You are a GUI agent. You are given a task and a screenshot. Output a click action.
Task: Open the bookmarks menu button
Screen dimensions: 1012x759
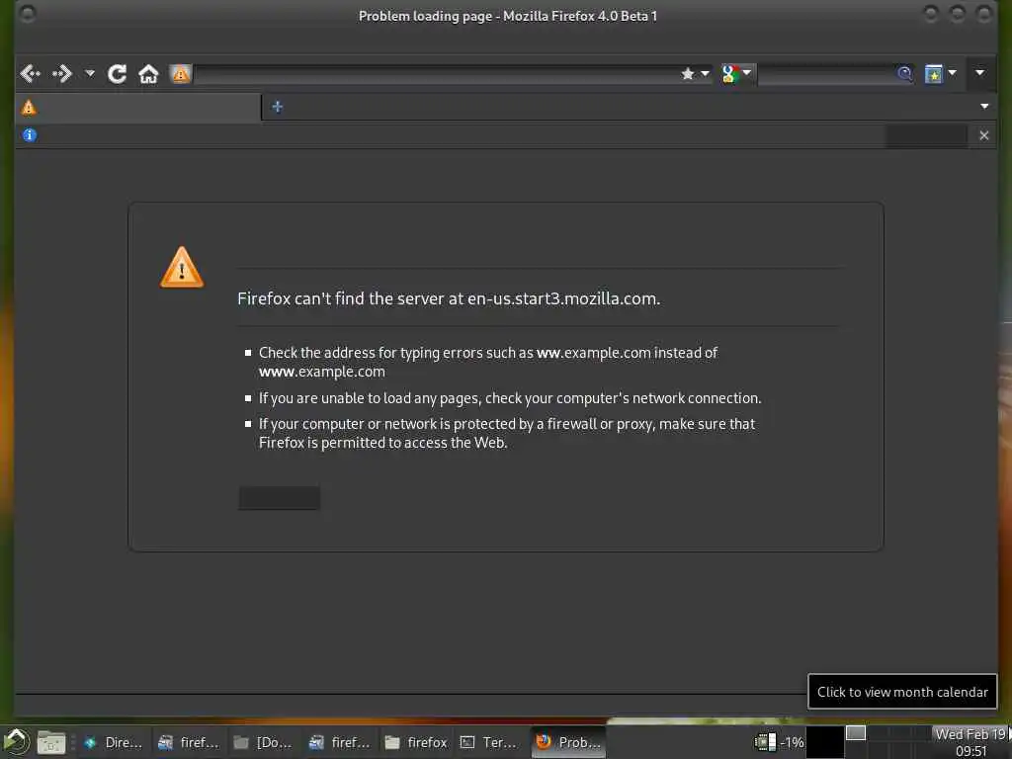pos(933,73)
